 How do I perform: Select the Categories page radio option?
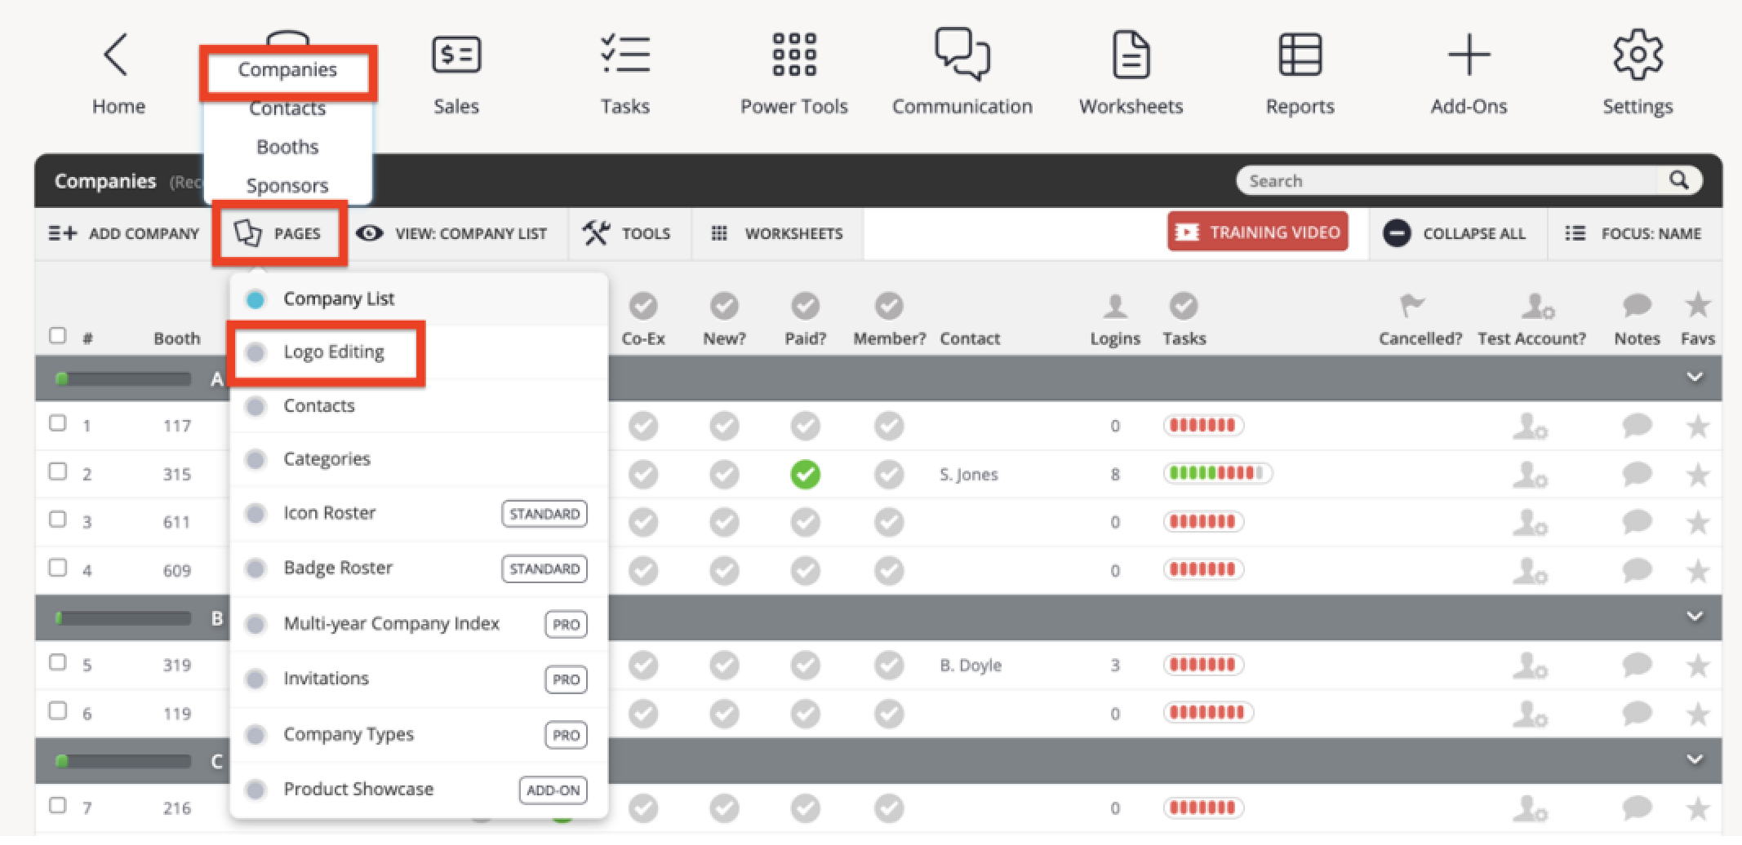tap(256, 459)
